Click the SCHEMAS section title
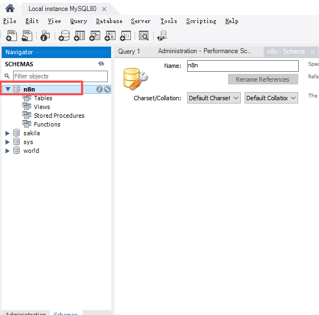This screenshot has height=315, width=319. (19, 64)
